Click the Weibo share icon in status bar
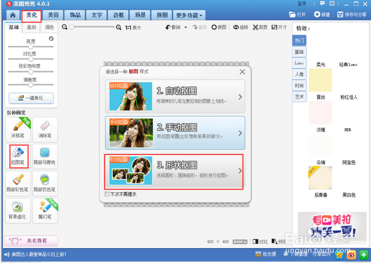The width and height of the screenshot is (371, 263). point(351,255)
